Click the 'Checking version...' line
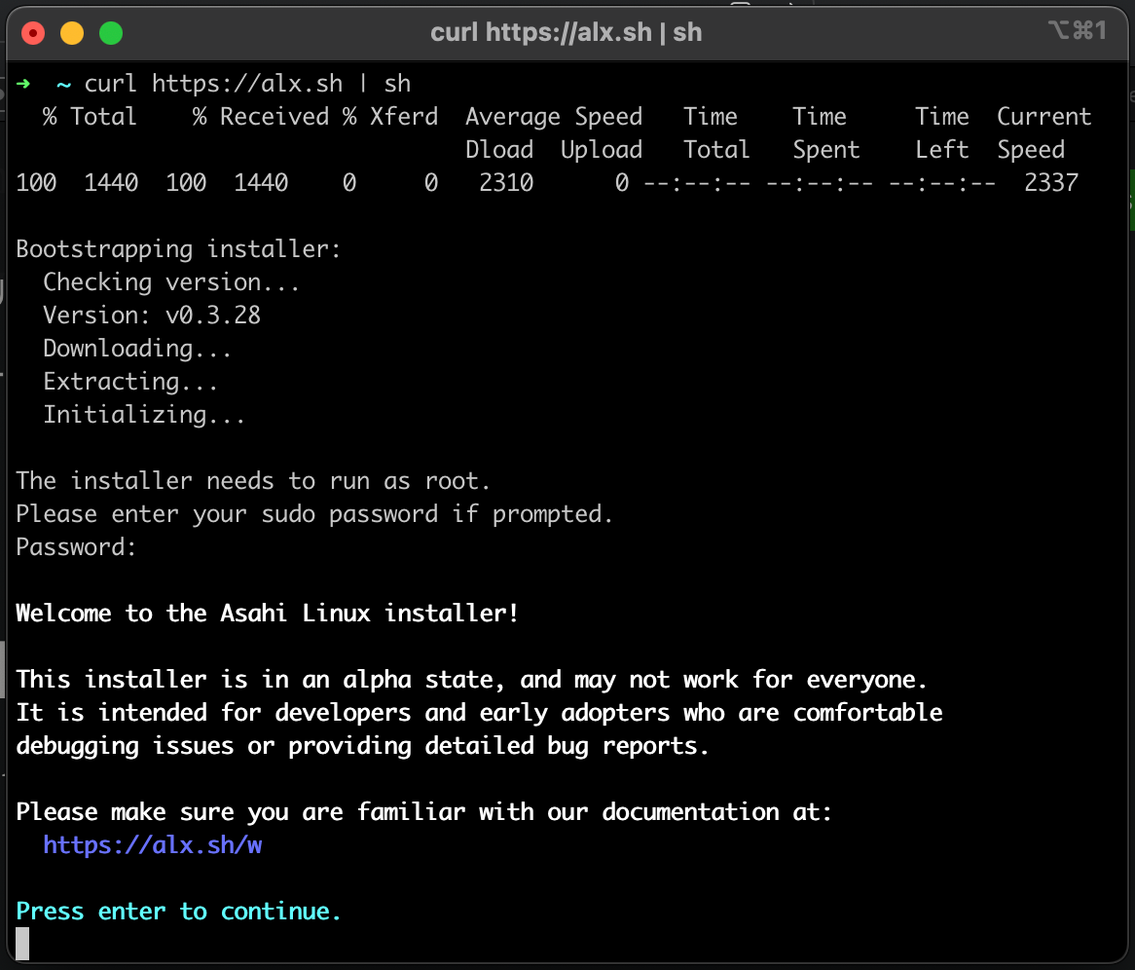The image size is (1135, 970). [x=170, y=281]
